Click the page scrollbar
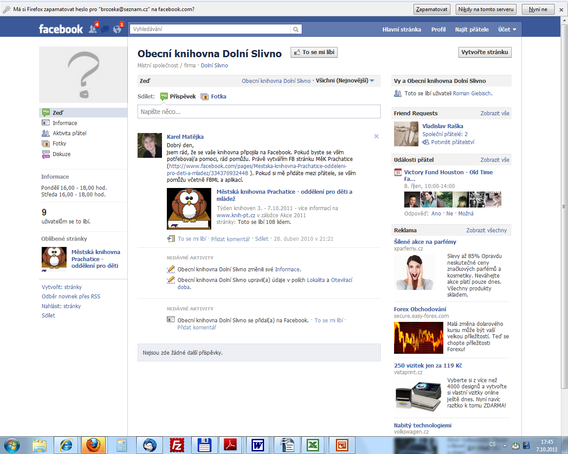568x454 pixels. [564, 206]
